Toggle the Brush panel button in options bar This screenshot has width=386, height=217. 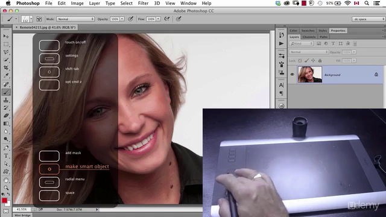point(39,19)
